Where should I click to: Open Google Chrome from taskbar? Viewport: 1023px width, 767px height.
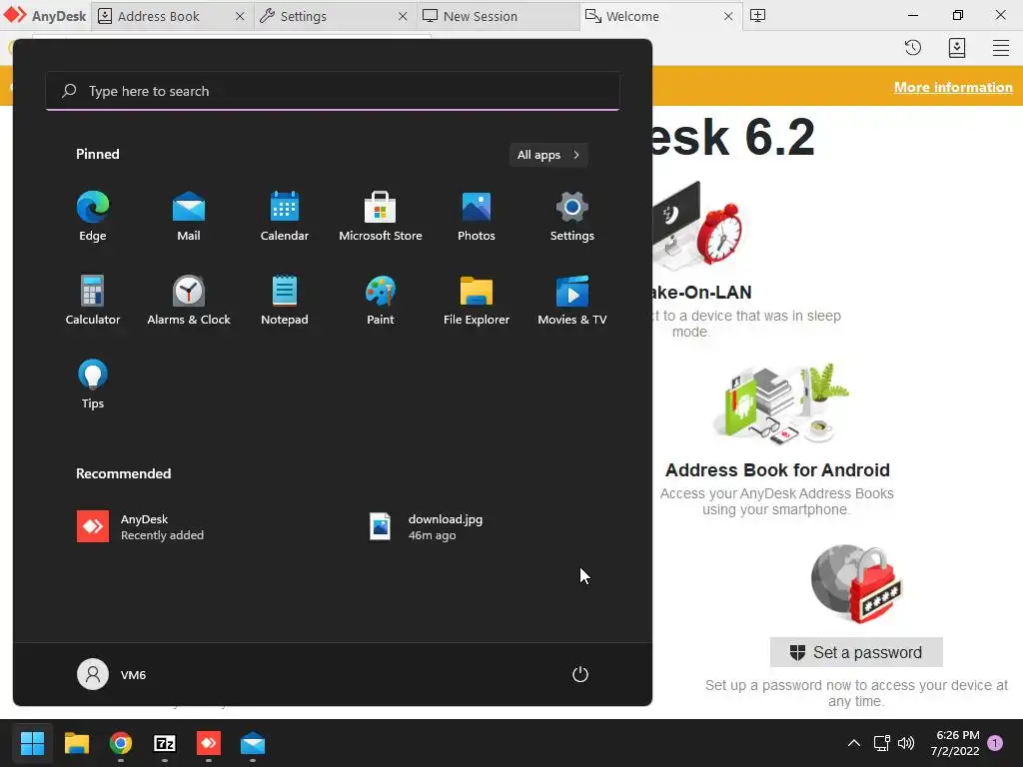[x=121, y=743]
